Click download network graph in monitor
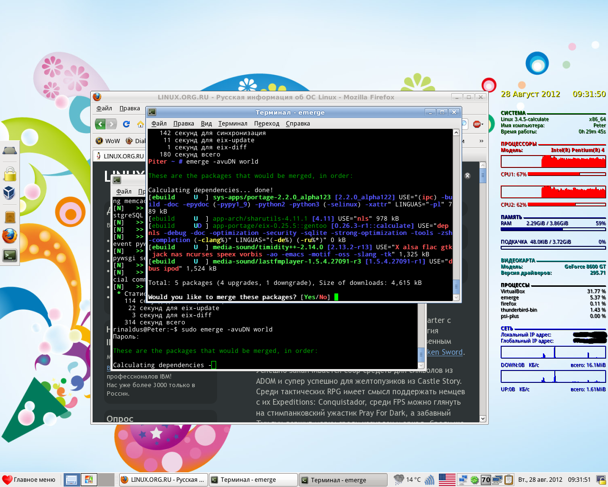Screen dimensions: 608x487 tap(553, 352)
